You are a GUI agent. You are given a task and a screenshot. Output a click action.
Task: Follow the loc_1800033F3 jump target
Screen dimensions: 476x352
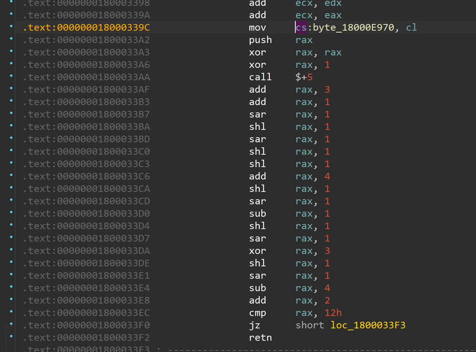coord(368,325)
